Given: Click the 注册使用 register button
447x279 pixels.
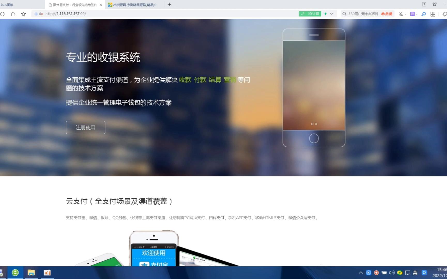Looking at the screenshot, I should 85,127.
